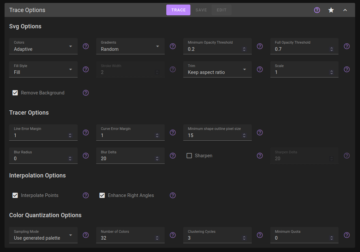Focus the Minimum shape outline value 15

click(x=190, y=135)
